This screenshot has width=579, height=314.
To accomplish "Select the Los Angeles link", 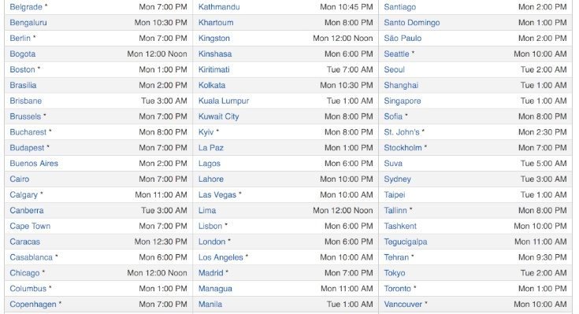I will (x=221, y=257).
